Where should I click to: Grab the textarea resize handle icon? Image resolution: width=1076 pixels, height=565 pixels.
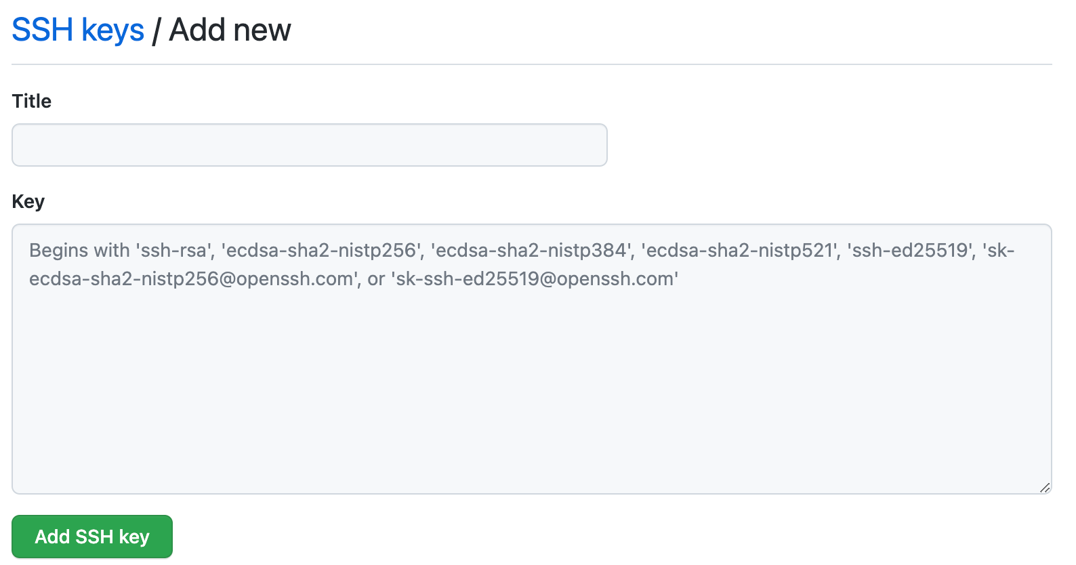(1044, 487)
